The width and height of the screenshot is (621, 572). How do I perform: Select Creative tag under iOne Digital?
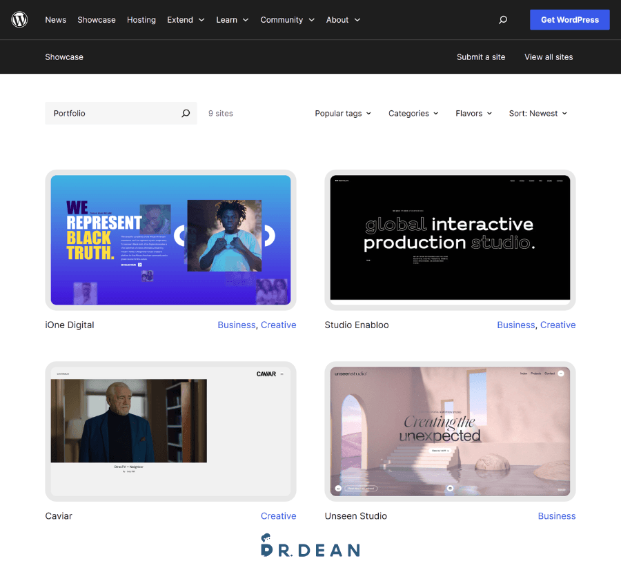pos(279,325)
